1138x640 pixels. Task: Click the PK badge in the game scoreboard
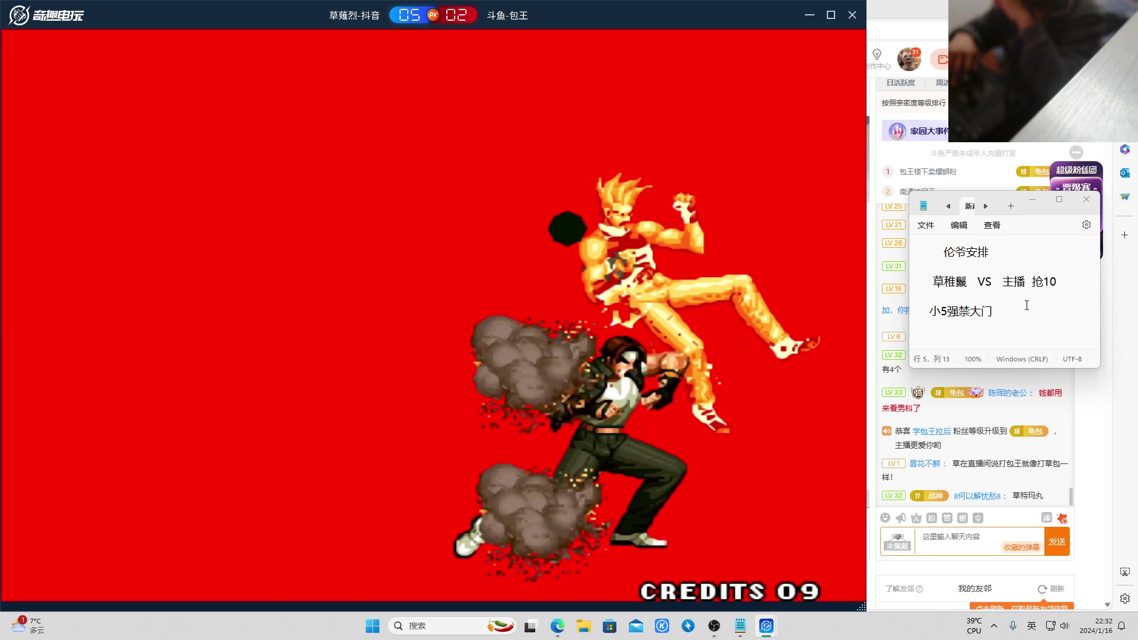(433, 15)
